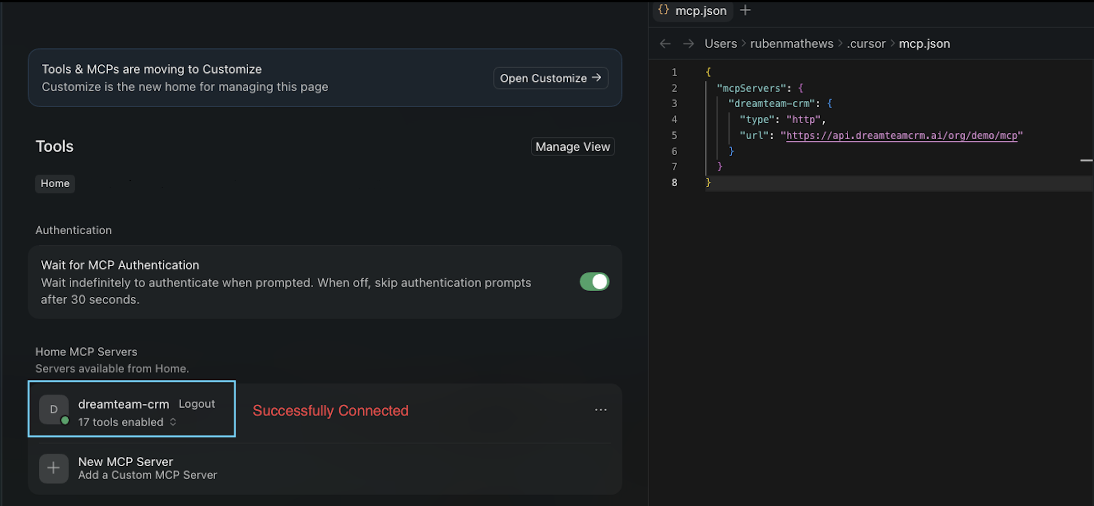This screenshot has width=1094, height=506.
Task: Click the New MCP Server label
Action: click(x=125, y=462)
